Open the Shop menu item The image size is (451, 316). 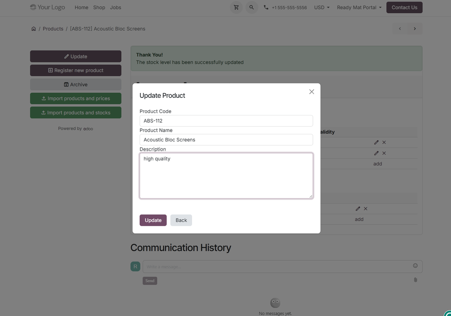point(99,8)
